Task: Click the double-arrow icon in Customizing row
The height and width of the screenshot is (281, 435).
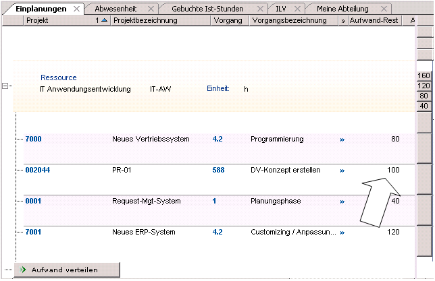Action: pyautogui.click(x=342, y=232)
